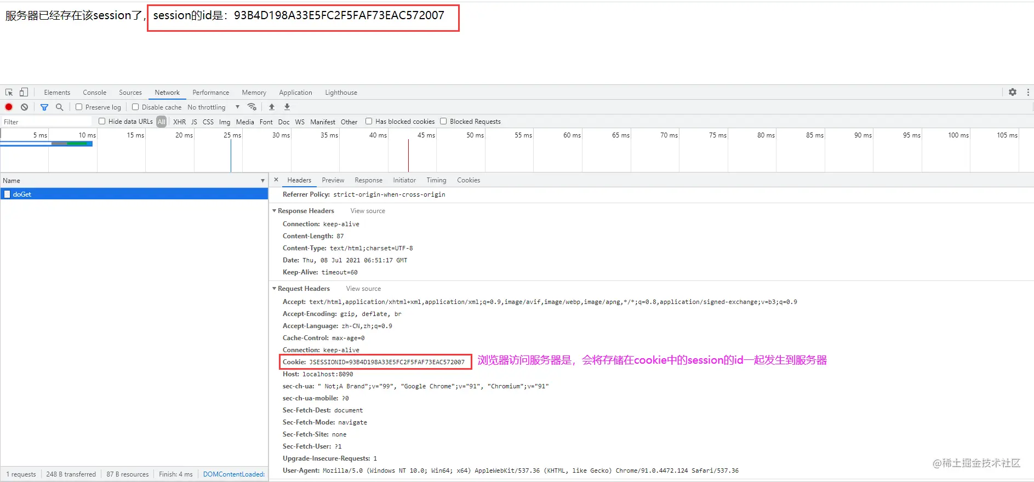
Task: Click the doGet document file icon
Action: point(7,194)
